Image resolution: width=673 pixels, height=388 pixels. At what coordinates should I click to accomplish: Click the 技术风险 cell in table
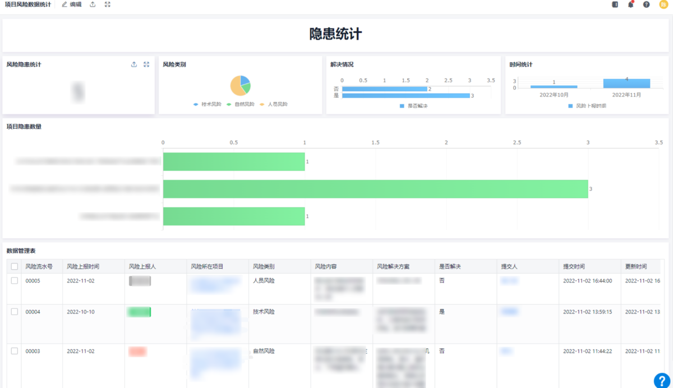[x=264, y=311]
